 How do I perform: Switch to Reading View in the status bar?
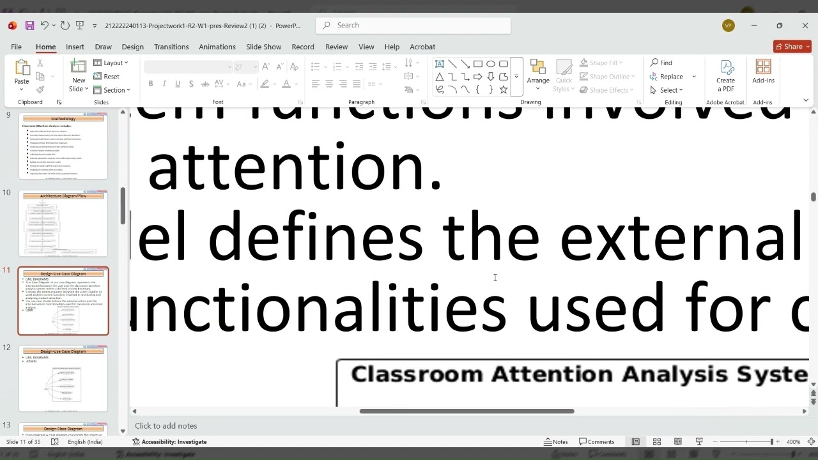click(x=678, y=441)
